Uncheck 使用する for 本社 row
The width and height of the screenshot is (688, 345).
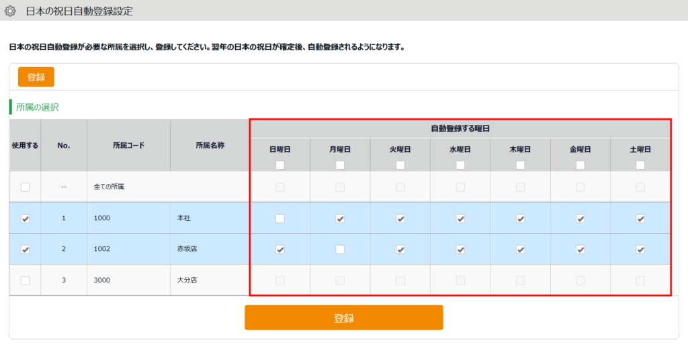pyautogui.click(x=25, y=218)
